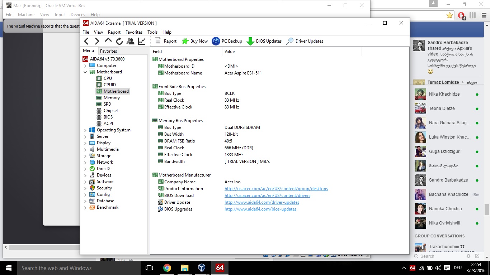Open the users icon in toolbar

131,41
